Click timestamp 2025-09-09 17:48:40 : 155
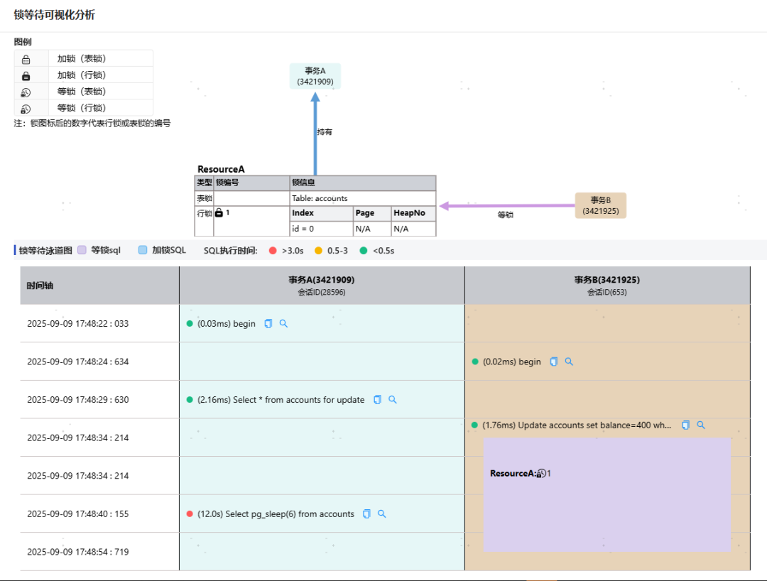 pos(78,514)
